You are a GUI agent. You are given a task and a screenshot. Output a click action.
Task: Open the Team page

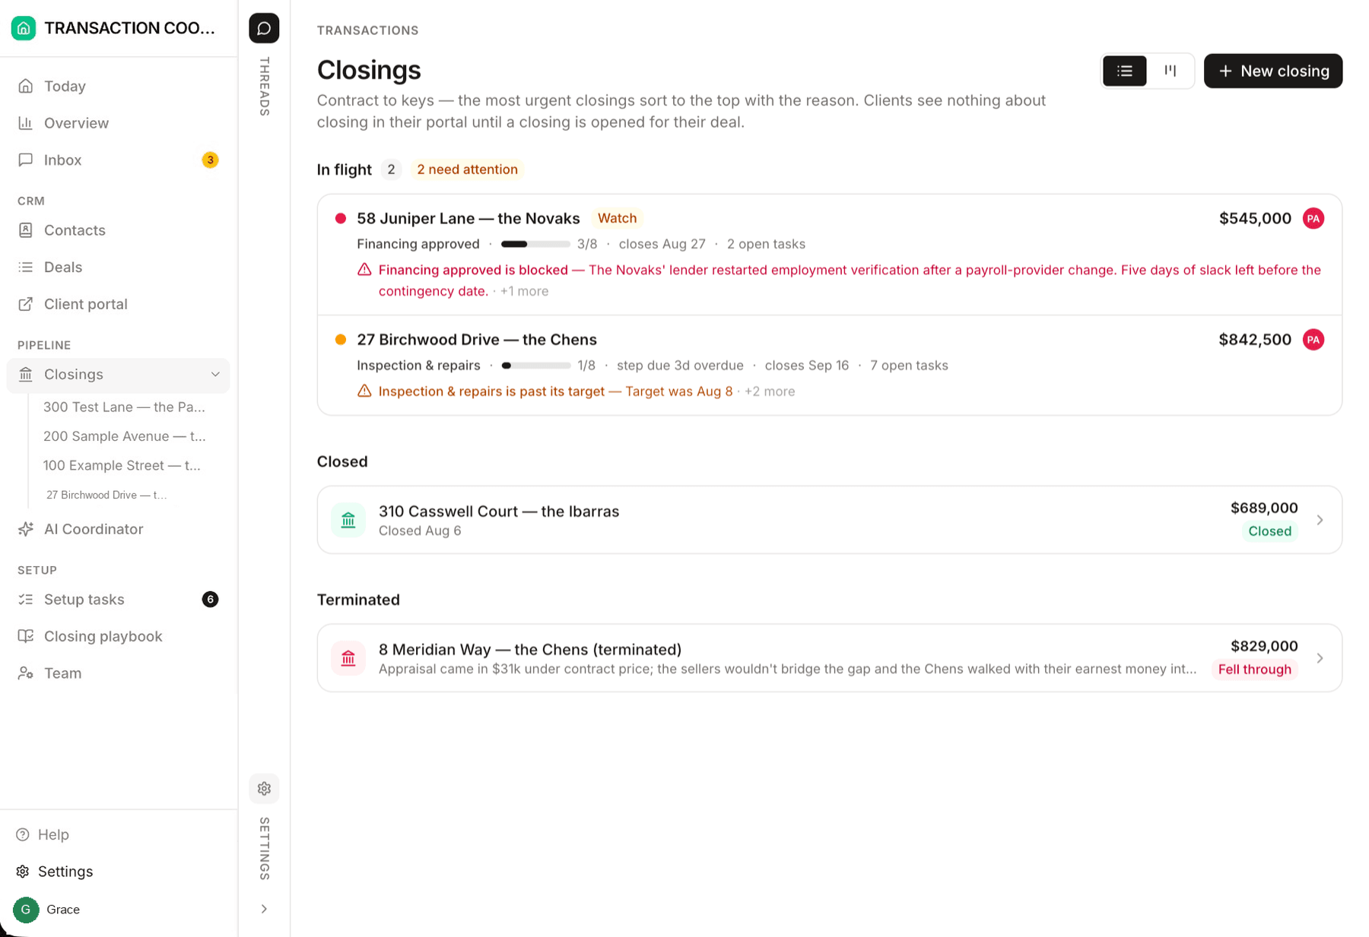119,673
